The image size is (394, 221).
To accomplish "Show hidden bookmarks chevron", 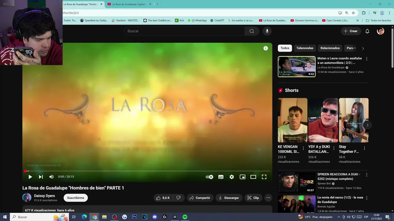I will (x=357, y=21).
